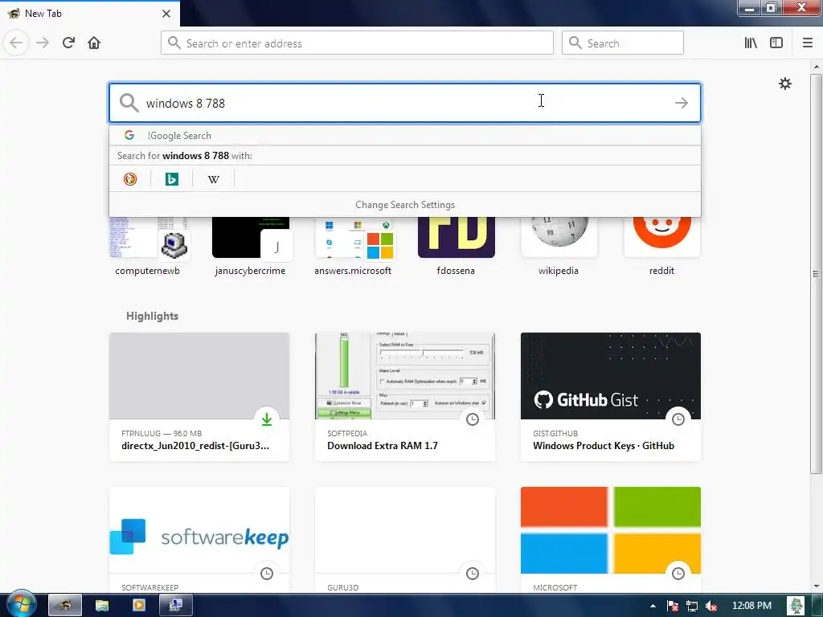Open directx_Jun2010_redist download highlight
The width and height of the screenshot is (823, 617).
pyautogui.click(x=199, y=397)
